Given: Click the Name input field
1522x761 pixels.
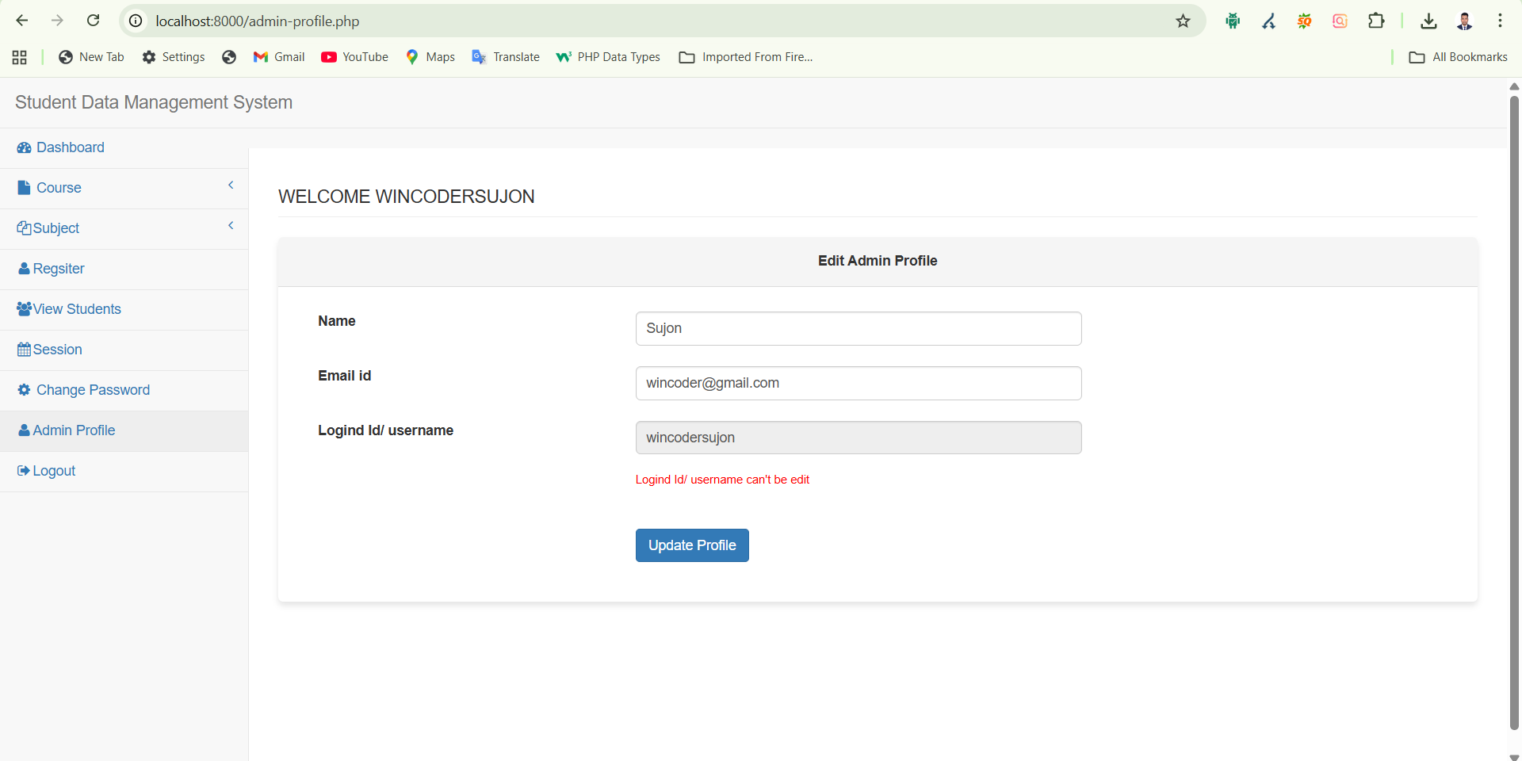Looking at the screenshot, I should (x=858, y=328).
